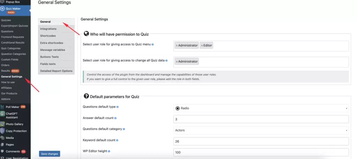Click the Copy Protection shield icon
This screenshot has width=357, height=159.
[x=2, y=131]
